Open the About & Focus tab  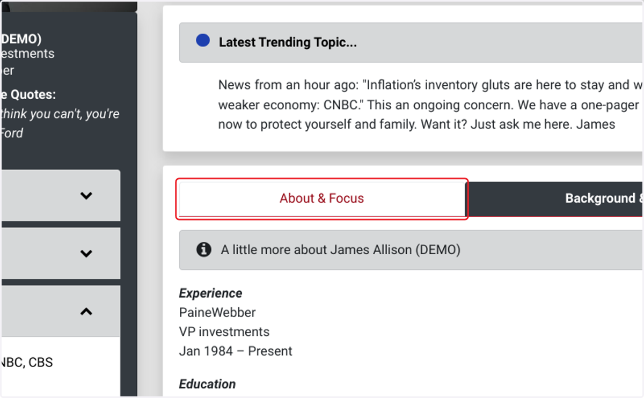point(321,198)
